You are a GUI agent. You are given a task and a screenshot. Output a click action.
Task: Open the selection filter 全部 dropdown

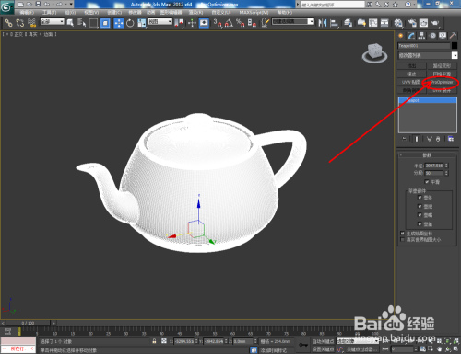(53, 22)
